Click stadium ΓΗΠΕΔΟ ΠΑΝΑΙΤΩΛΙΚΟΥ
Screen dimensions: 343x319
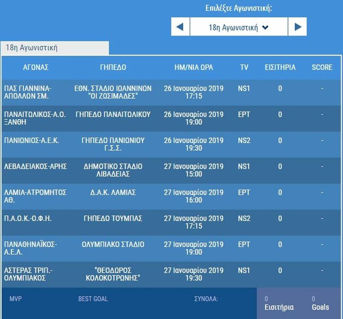[x=113, y=114]
